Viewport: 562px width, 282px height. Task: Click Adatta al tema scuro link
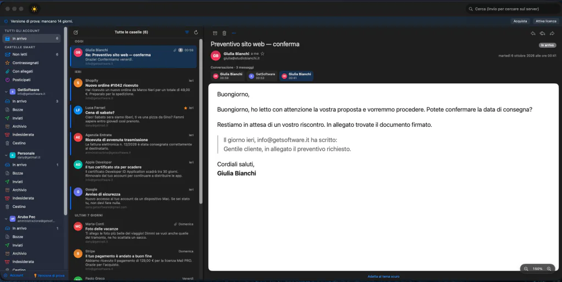pos(383,277)
